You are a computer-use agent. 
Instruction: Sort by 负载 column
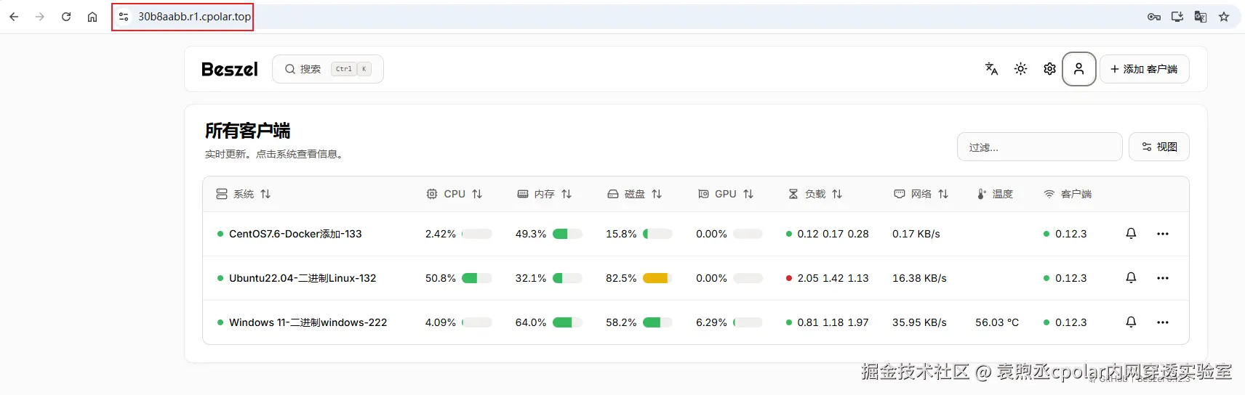[815, 194]
